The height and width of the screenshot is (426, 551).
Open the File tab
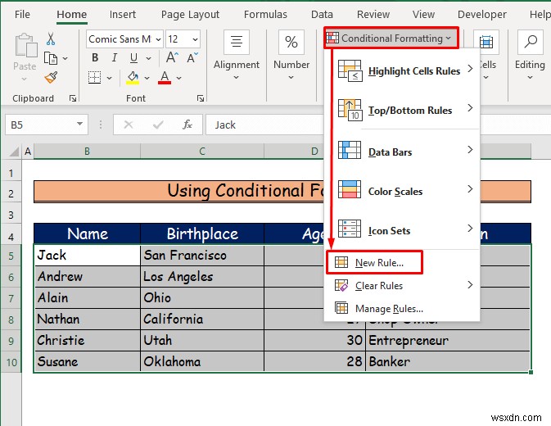pos(22,15)
